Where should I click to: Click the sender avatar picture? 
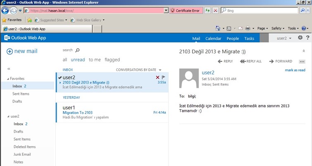pos(189,78)
